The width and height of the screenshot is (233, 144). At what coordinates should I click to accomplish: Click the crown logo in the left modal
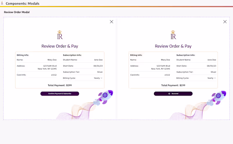60,35
